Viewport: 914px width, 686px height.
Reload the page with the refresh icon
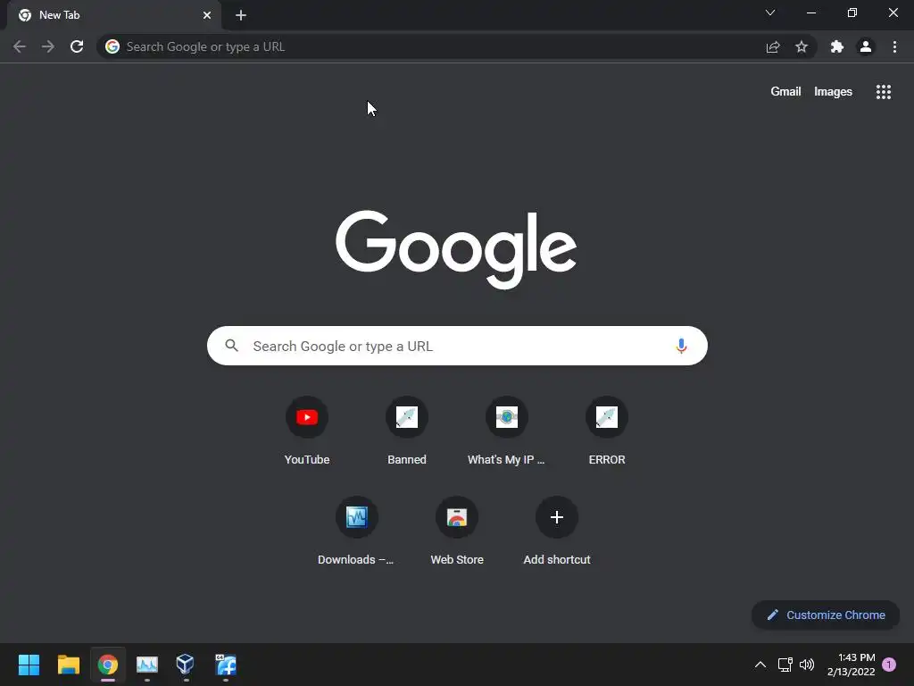point(77,46)
